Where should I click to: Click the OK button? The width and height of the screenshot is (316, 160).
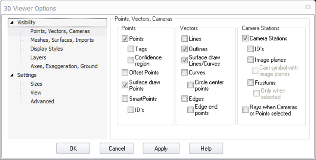(73, 148)
